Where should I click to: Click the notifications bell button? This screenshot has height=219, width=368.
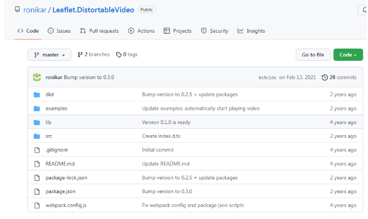coord(363,10)
